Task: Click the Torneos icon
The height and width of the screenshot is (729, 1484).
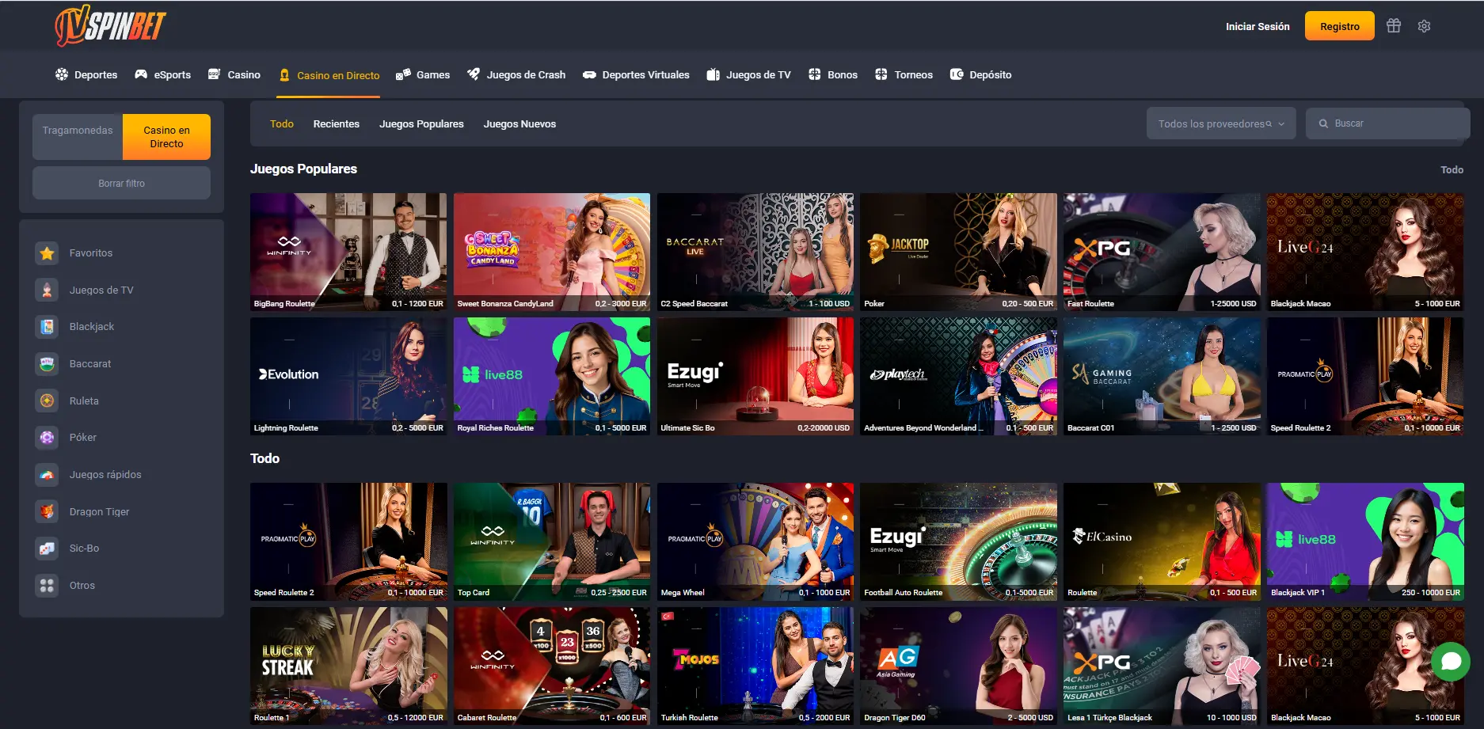Action: pos(881,74)
